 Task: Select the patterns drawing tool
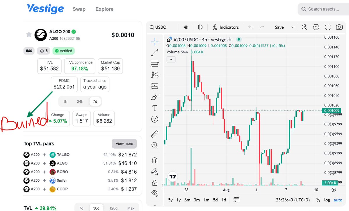click(x=155, y=75)
